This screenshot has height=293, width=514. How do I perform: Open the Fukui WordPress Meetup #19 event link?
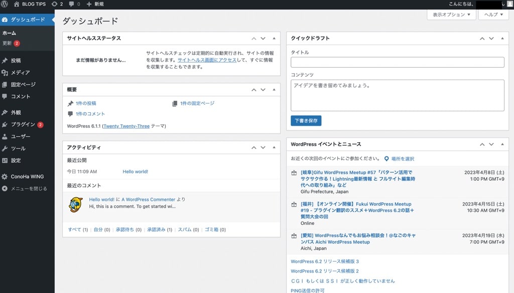(357, 210)
